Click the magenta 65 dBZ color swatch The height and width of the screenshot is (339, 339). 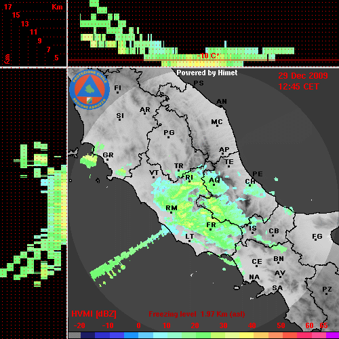(x=332, y=336)
